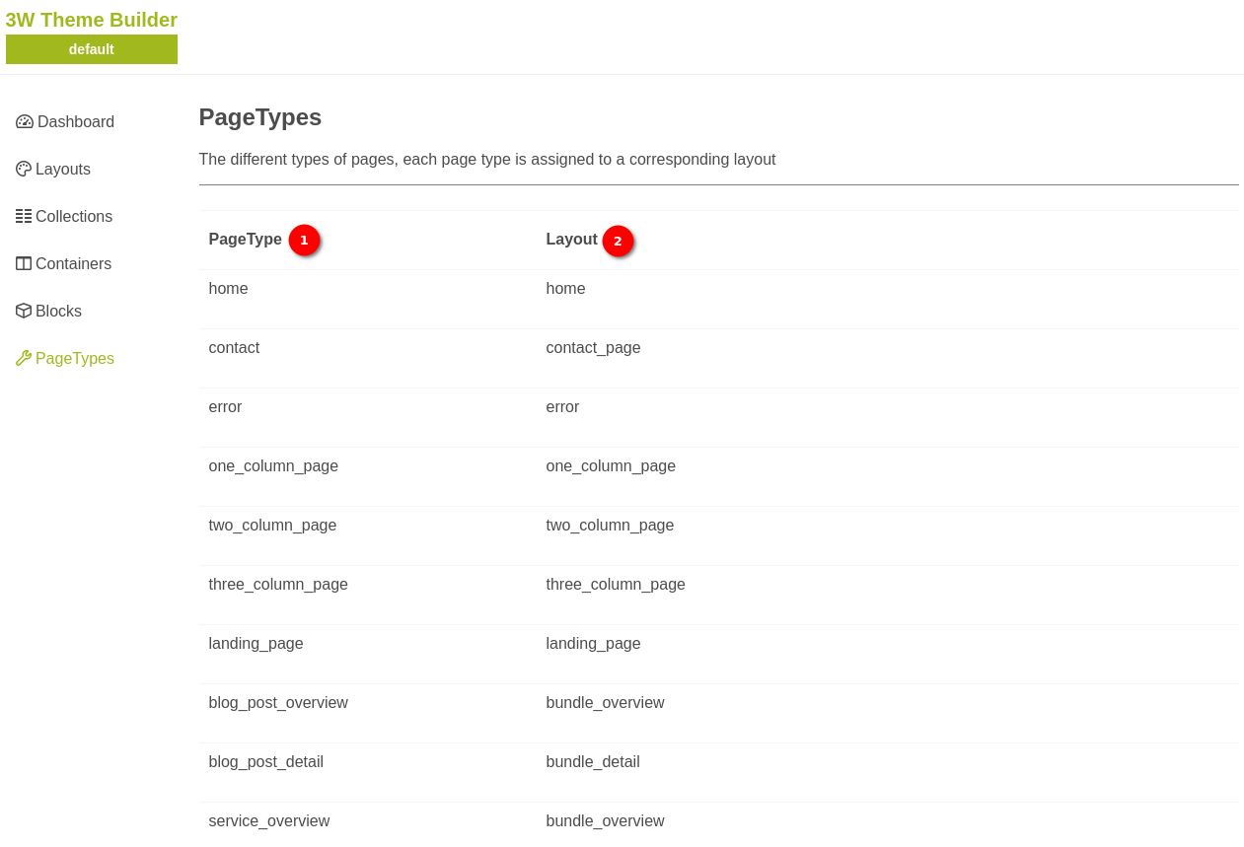Screen dimensions: 1244x847
Task: Click the PageTypes wrench icon
Action: click(24, 359)
